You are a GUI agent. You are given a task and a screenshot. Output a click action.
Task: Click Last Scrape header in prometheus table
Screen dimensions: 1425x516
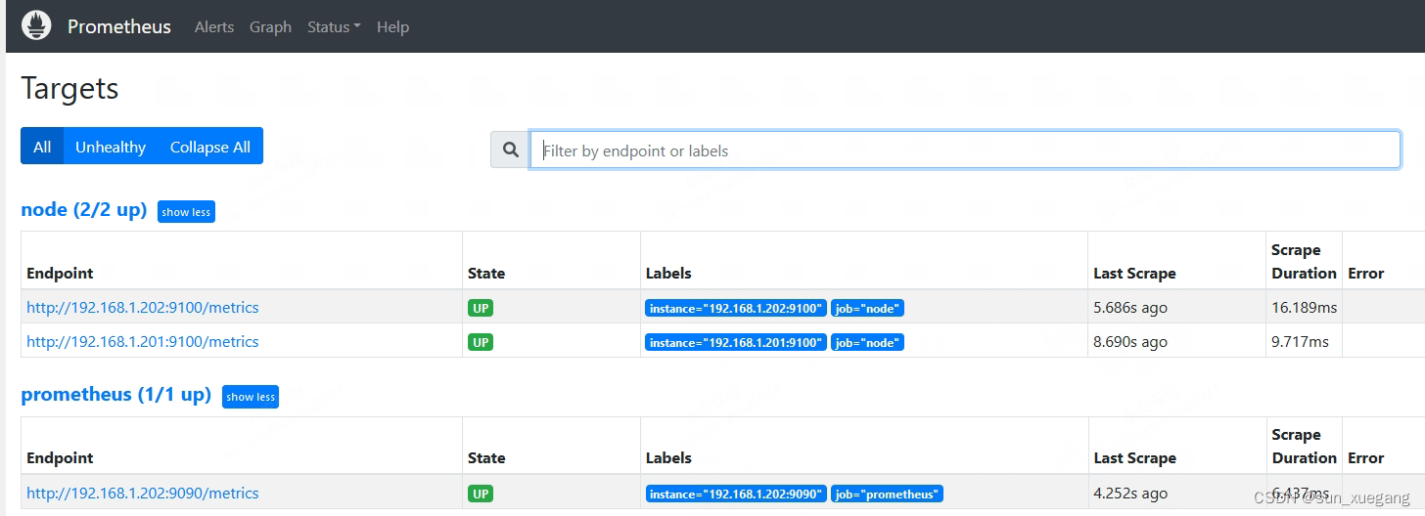[1134, 458]
